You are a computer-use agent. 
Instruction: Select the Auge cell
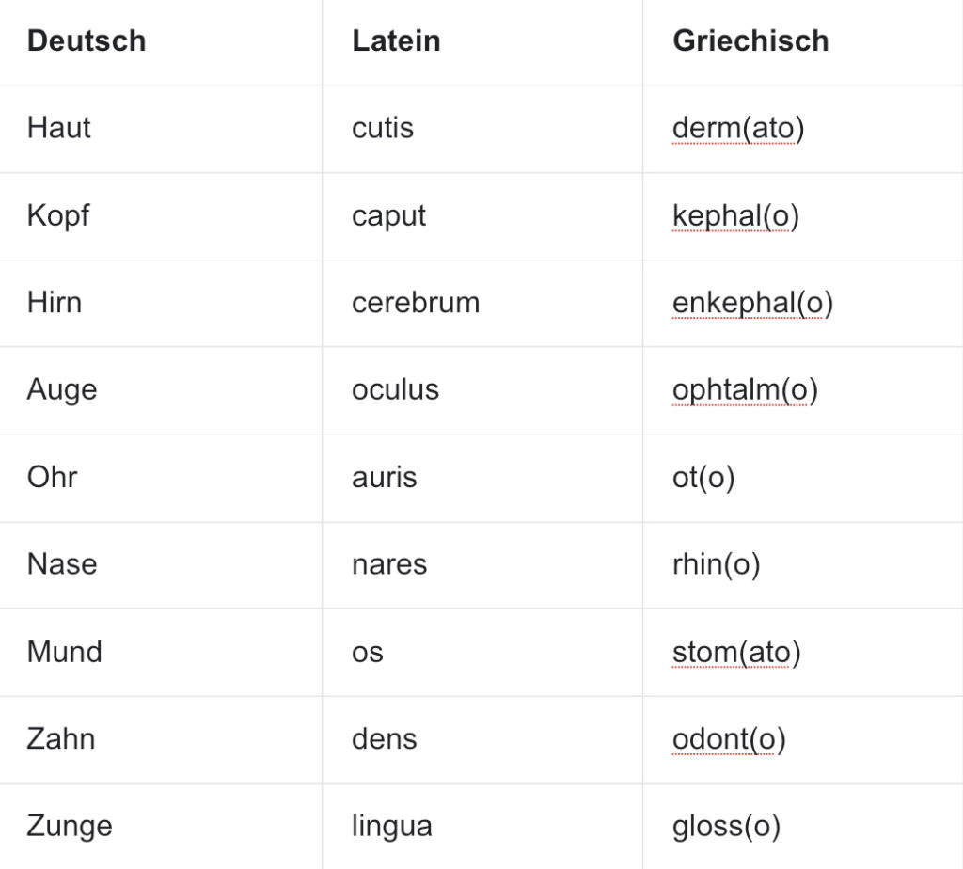(161, 390)
